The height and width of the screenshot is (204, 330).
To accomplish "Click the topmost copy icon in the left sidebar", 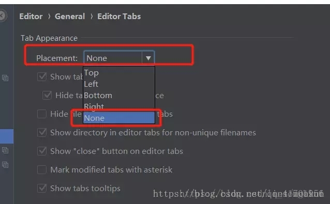I will (5, 78).
